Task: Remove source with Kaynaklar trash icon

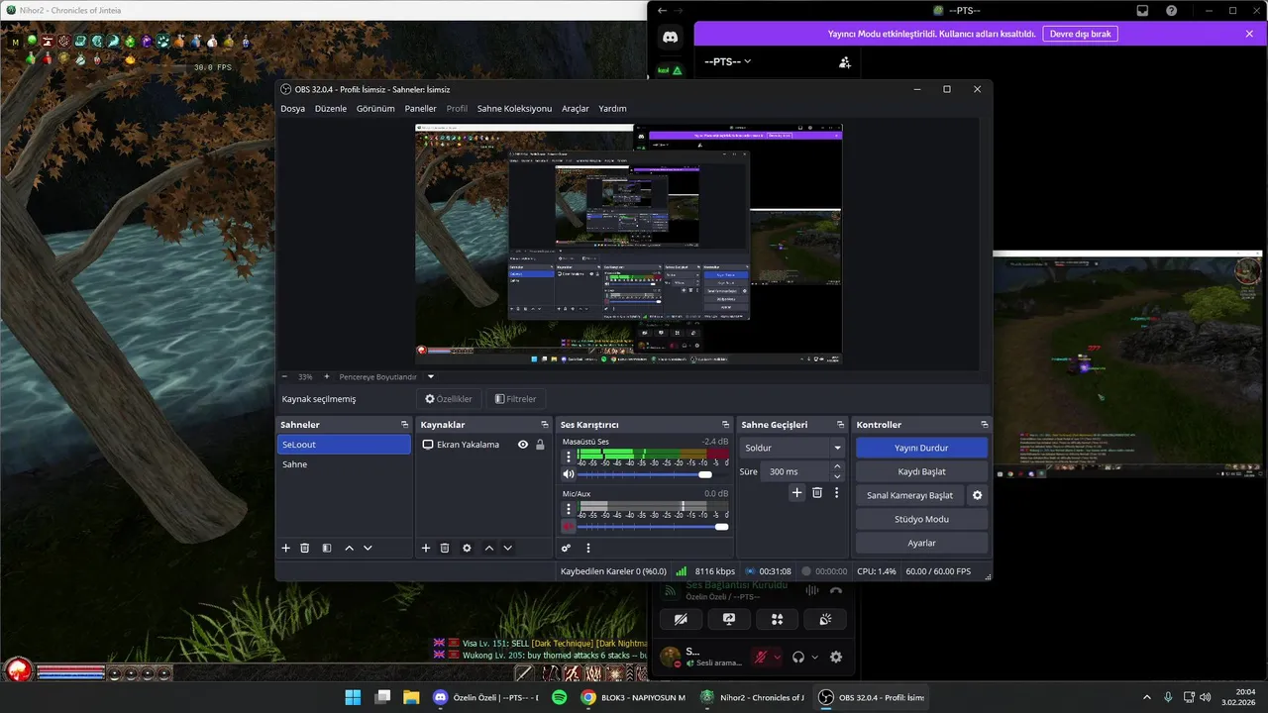Action: click(x=445, y=548)
